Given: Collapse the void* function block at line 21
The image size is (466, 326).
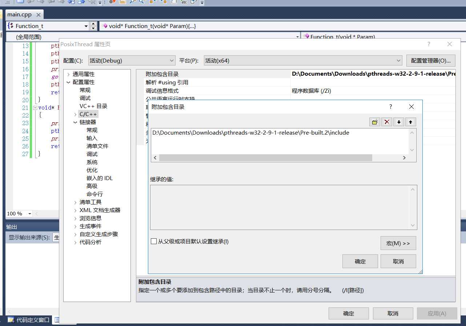Looking at the screenshot, I should [35, 108].
